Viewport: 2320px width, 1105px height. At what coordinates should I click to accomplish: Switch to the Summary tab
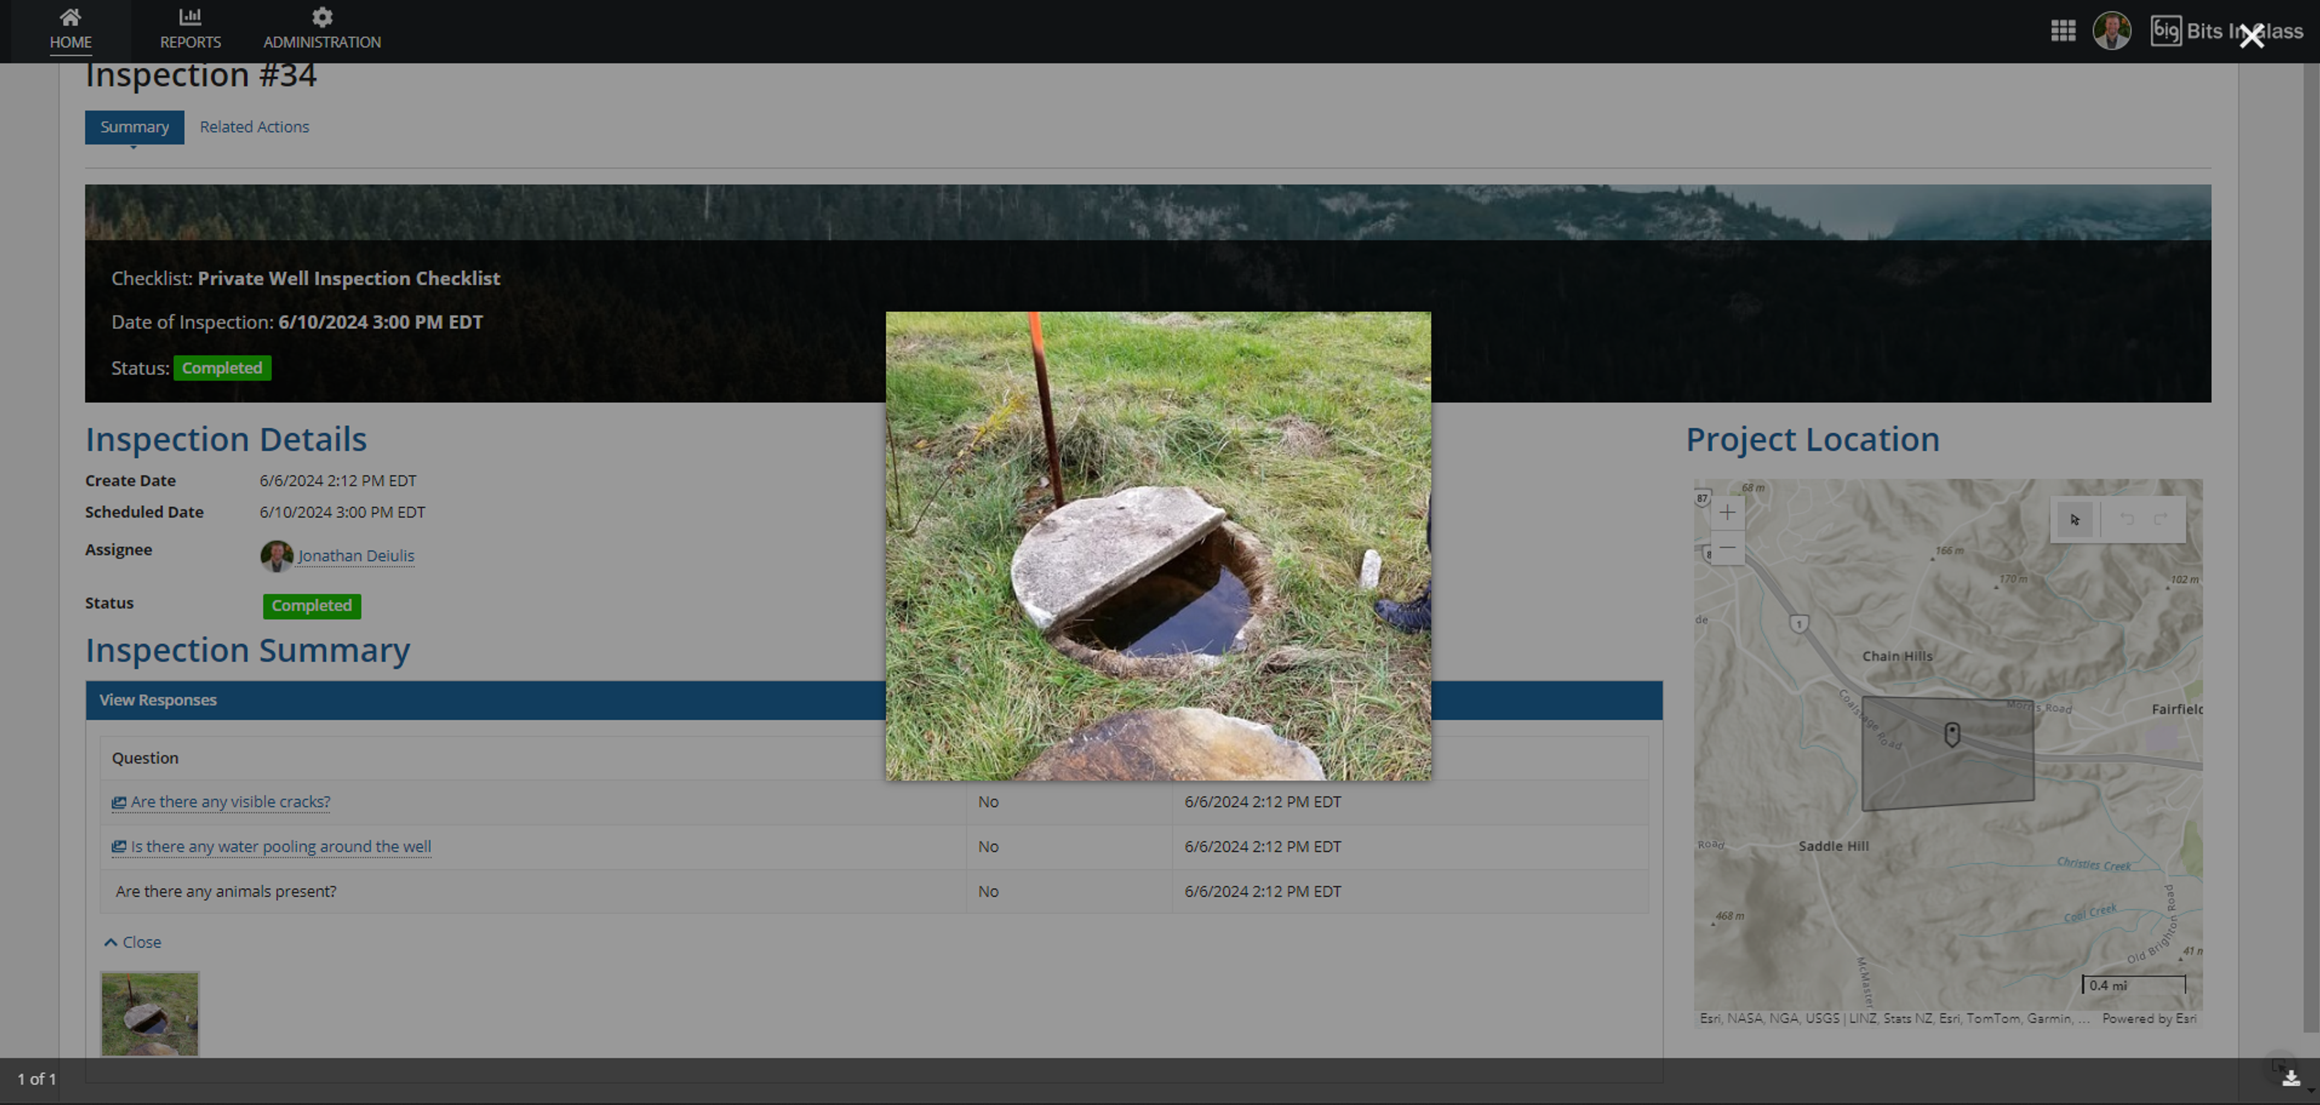134,127
